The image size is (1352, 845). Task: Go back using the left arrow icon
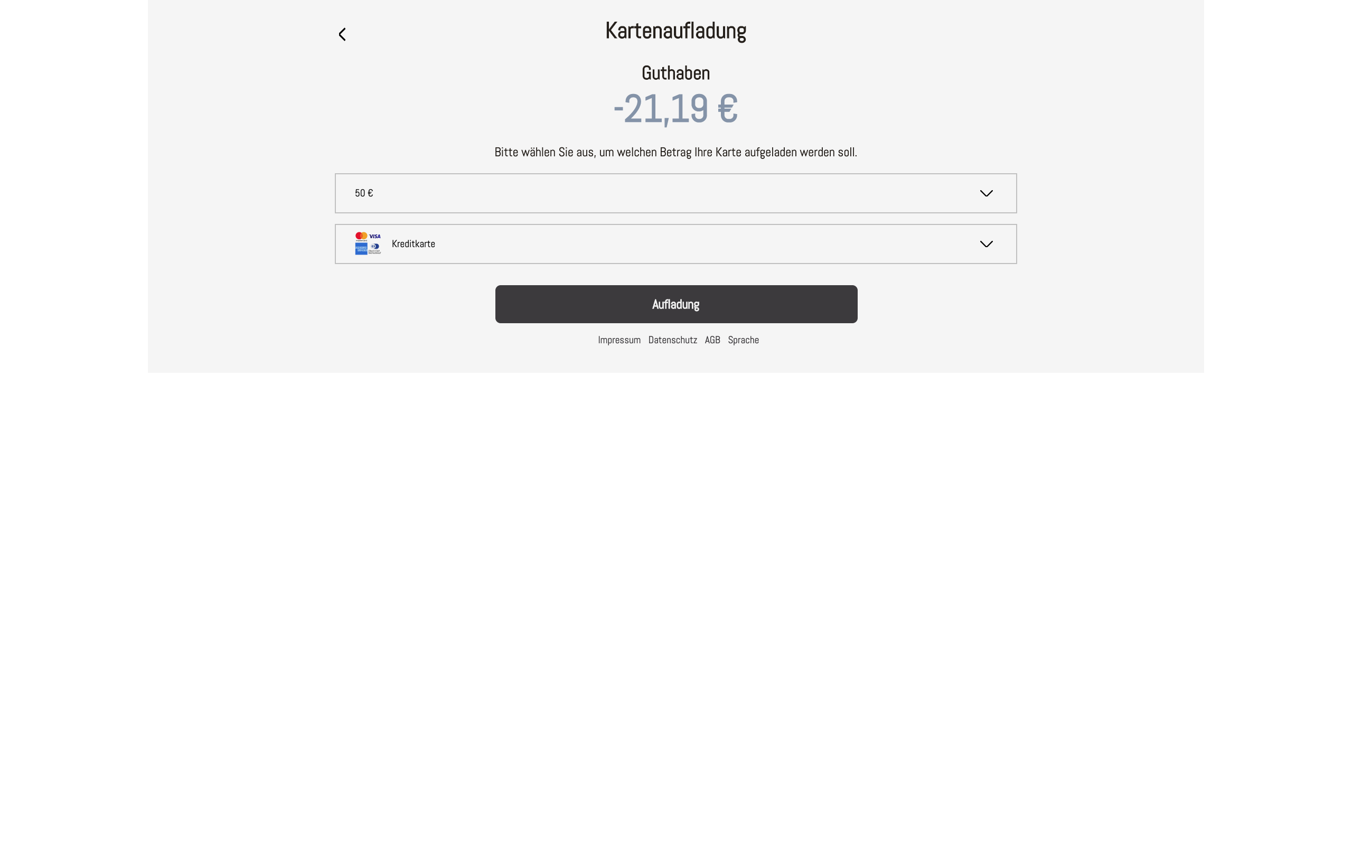click(342, 35)
